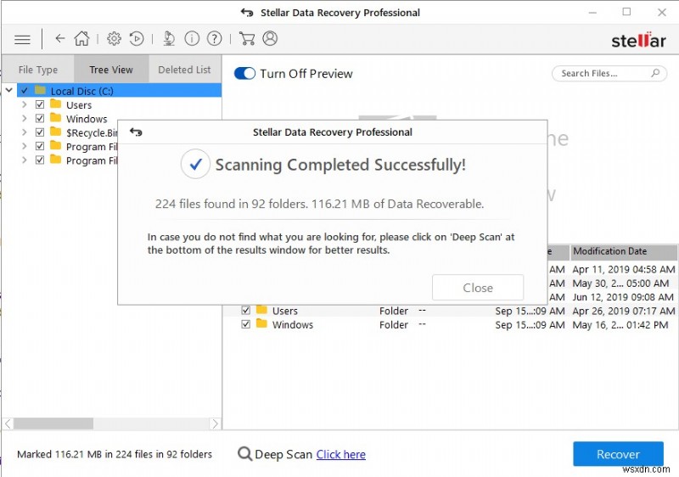This screenshot has width=679, height=477.
Task: Collapse the Local Disc (C:) node
Action: point(8,91)
